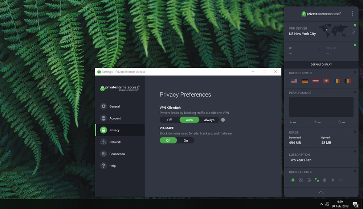
Task: Turn PIA MACE On
Action: [x=185, y=141]
